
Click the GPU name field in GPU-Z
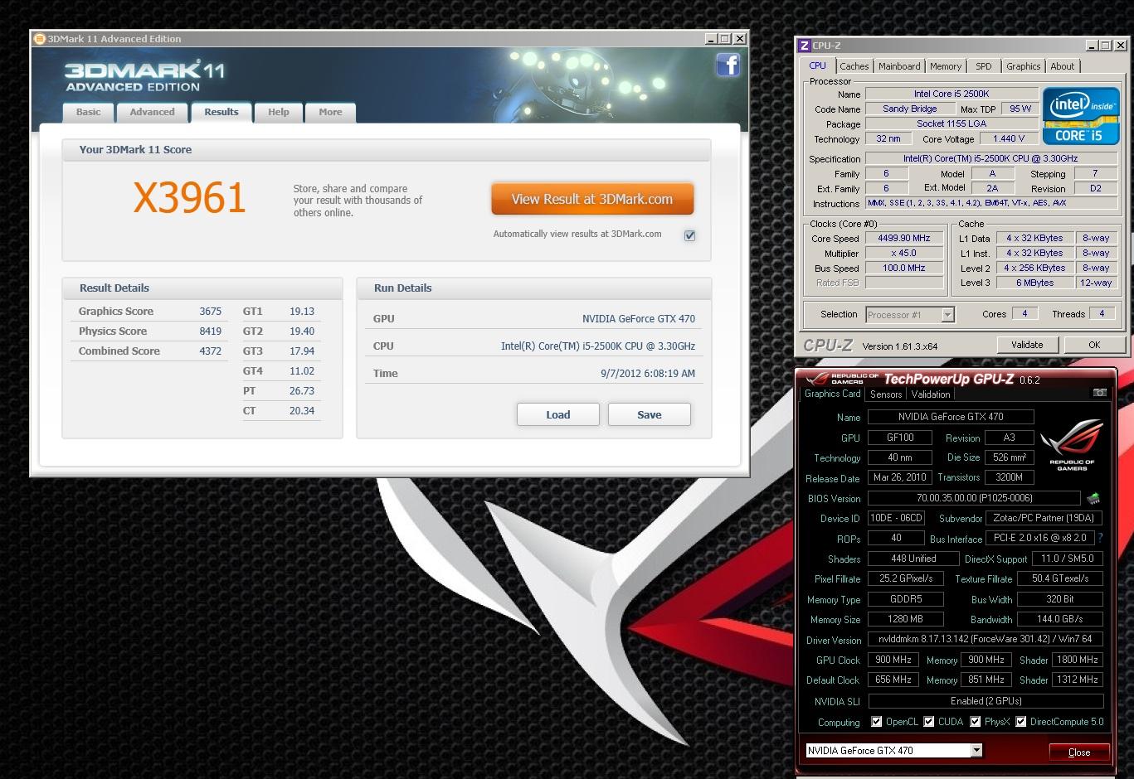click(951, 417)
